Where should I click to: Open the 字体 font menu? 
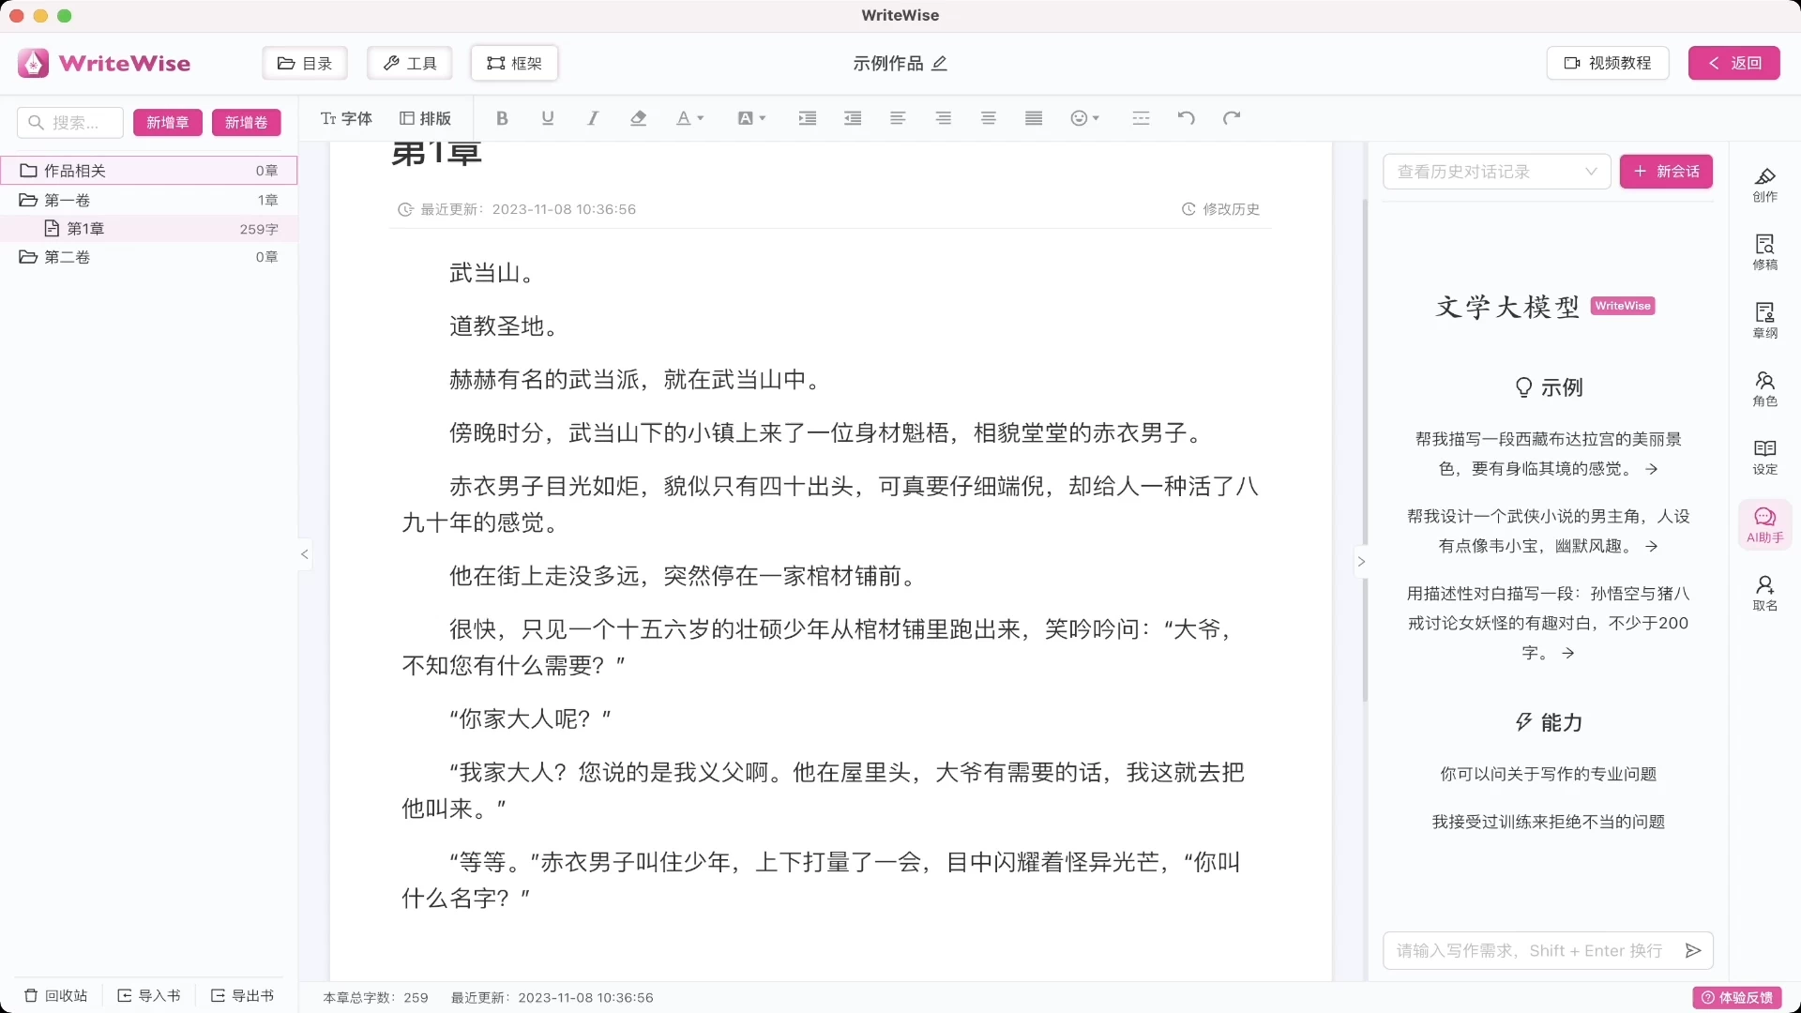click(x=346, y=118)
